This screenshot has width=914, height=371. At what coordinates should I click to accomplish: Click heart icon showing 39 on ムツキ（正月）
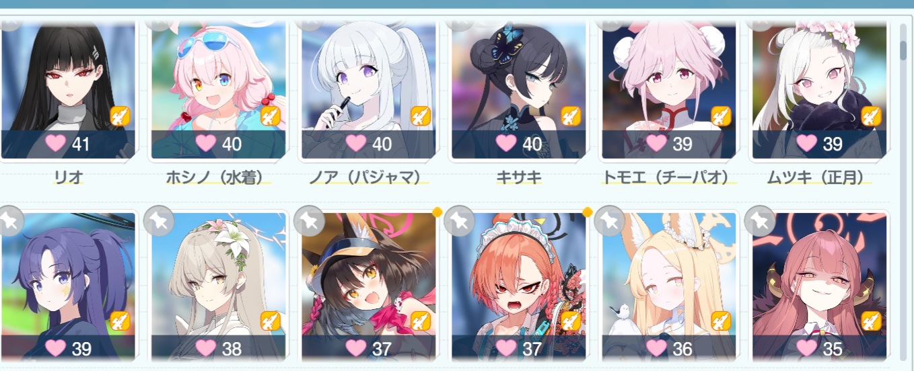click(806, 143)
